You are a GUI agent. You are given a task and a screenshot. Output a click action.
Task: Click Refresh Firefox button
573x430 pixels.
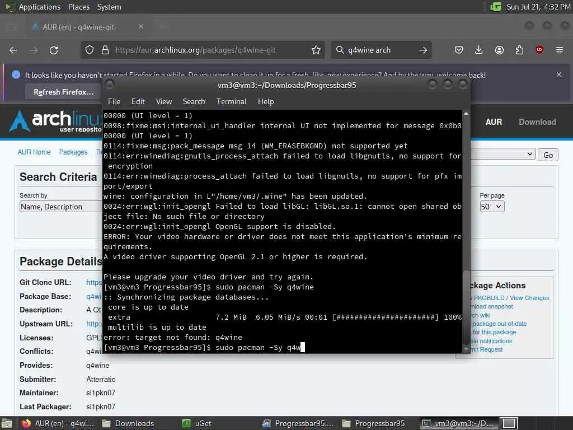click(64, 92)
